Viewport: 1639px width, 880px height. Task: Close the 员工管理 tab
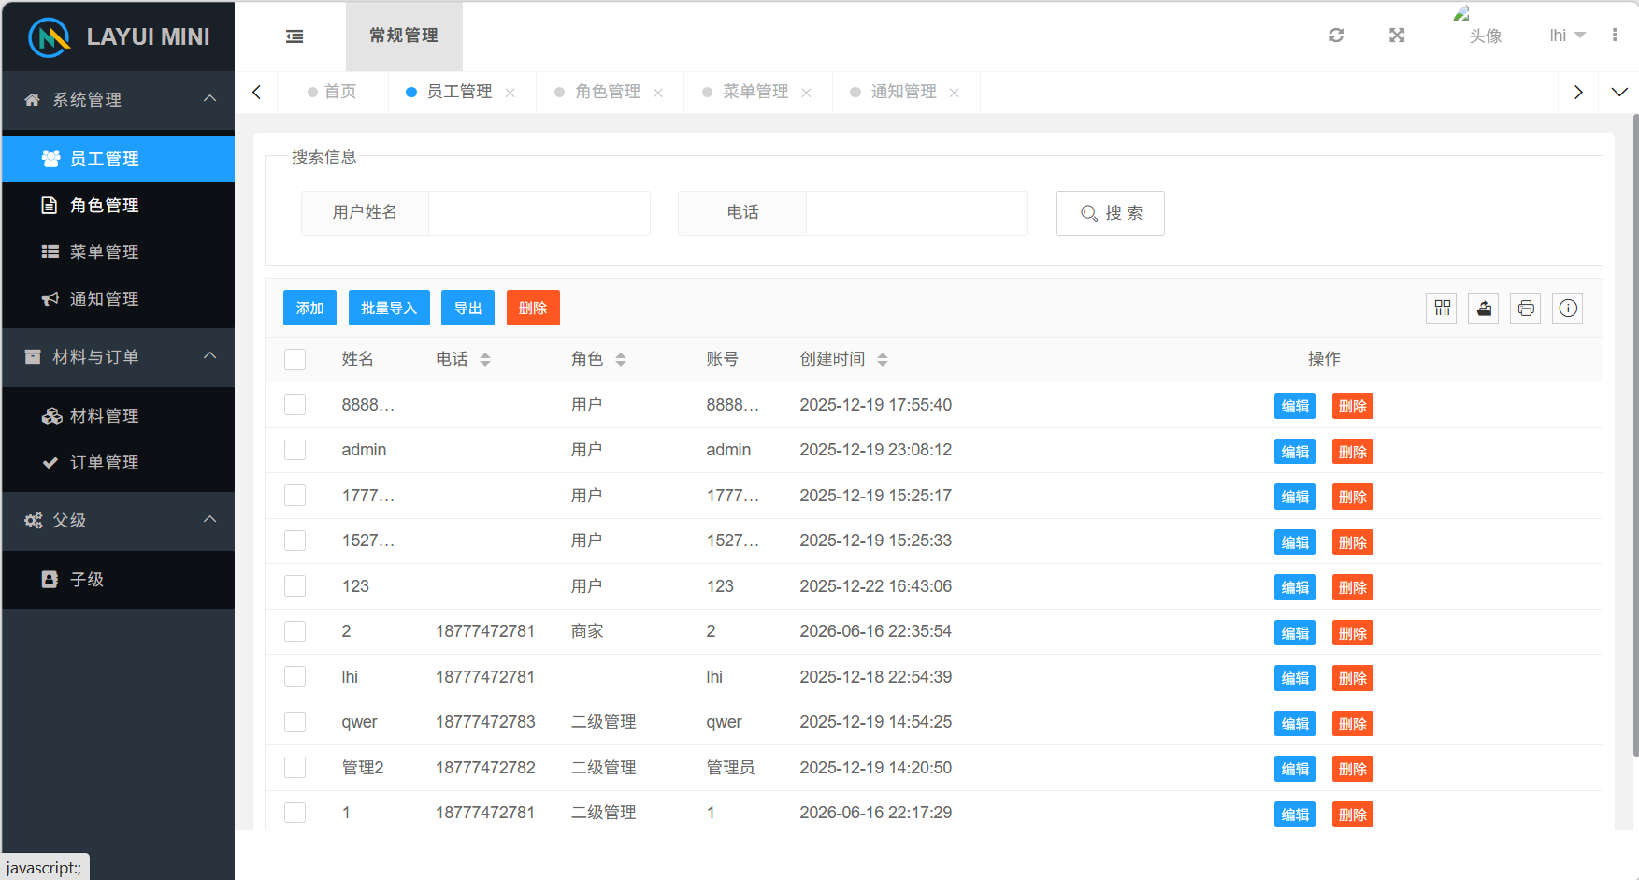510,93
